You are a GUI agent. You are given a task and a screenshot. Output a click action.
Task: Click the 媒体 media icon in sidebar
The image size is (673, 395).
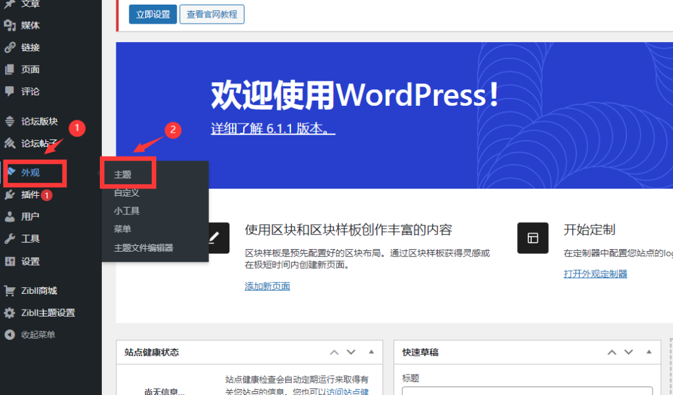[10, 26]
